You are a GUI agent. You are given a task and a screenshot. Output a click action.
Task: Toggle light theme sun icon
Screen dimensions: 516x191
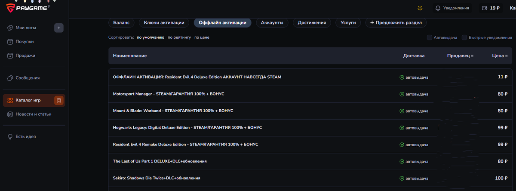tap(420, 8)
